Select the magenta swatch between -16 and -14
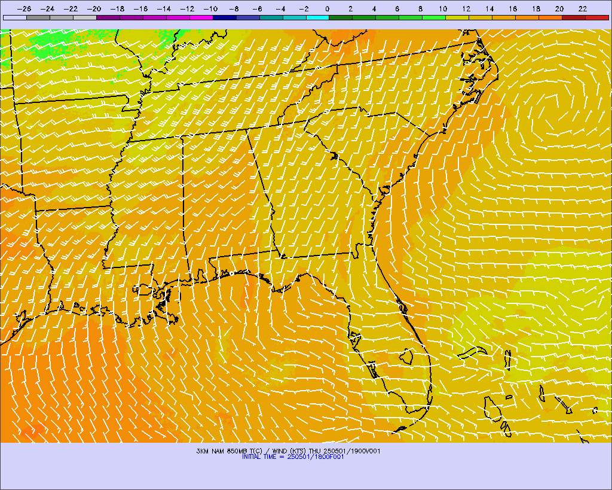The image size is (612, 490). click(155, 17)
